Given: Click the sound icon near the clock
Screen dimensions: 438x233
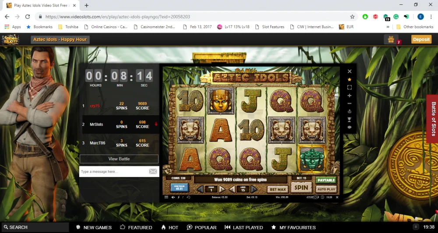Looking at the screenshot, I should (x=416, y=227).
